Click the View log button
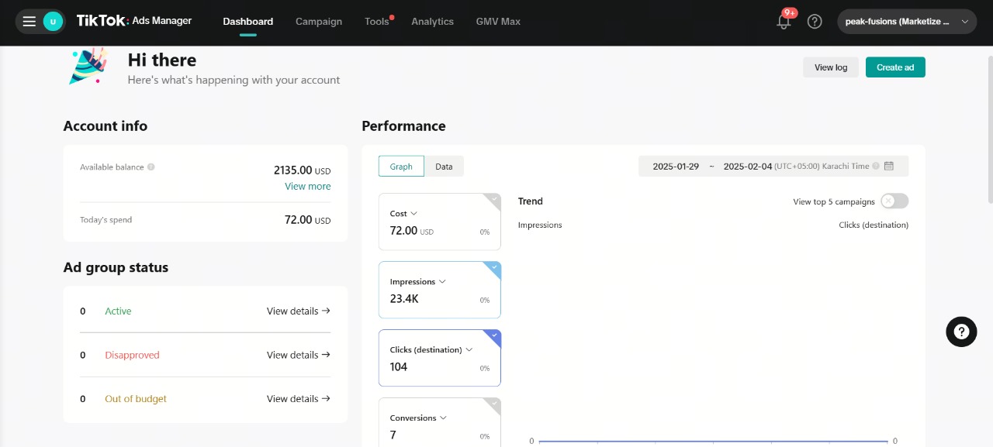 831,67
